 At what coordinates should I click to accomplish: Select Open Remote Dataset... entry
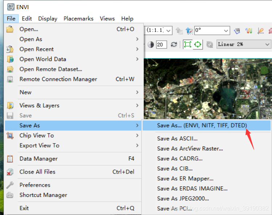[74, 69]
